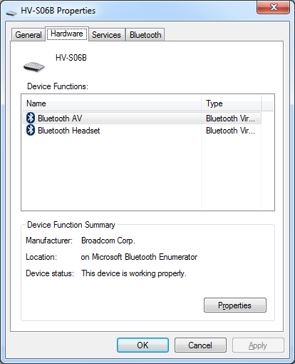Click the Bluetooth Vir... type of Headset row
Image resolution: width=295 pixels, height=364 pixels.
coord(230,131)
